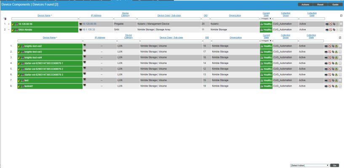The height and width of the screenshot is (168, 344).
Task: Click yellow device icon in starter-vol-...-1 row
Action: [336, 63]
